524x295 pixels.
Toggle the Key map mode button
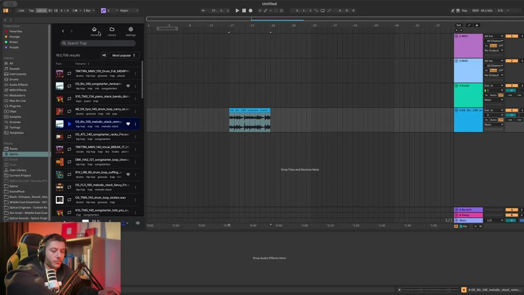point(464,11)
